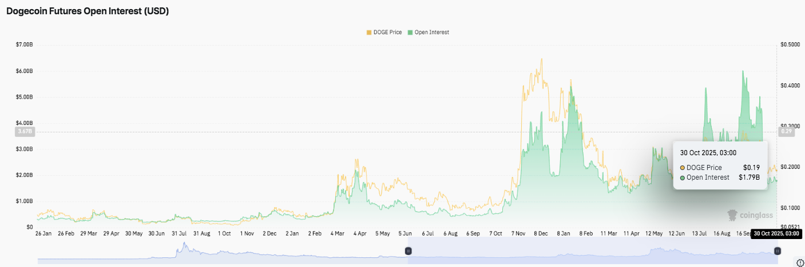Click the left range slider handle

(x=409, y=251)
